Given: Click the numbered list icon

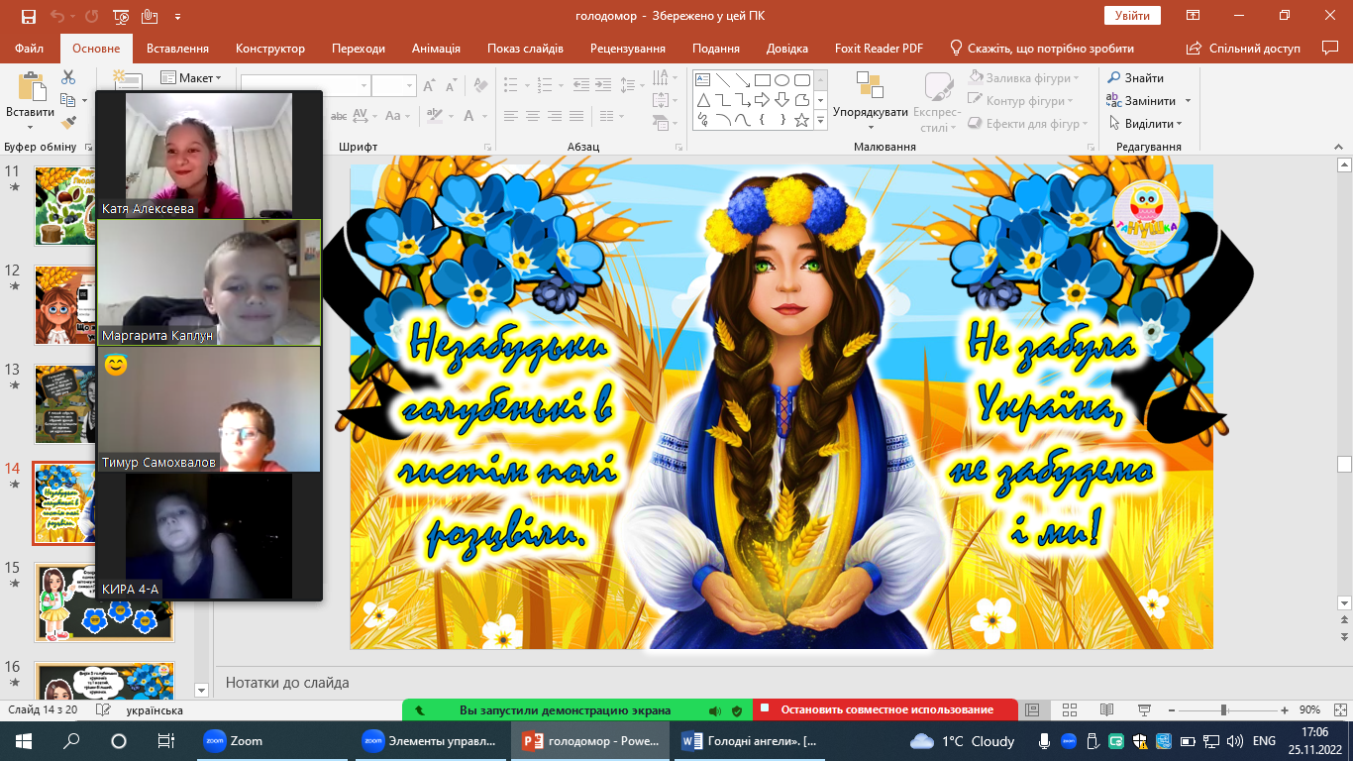Looking at the screenshot, I should (544, 84).
